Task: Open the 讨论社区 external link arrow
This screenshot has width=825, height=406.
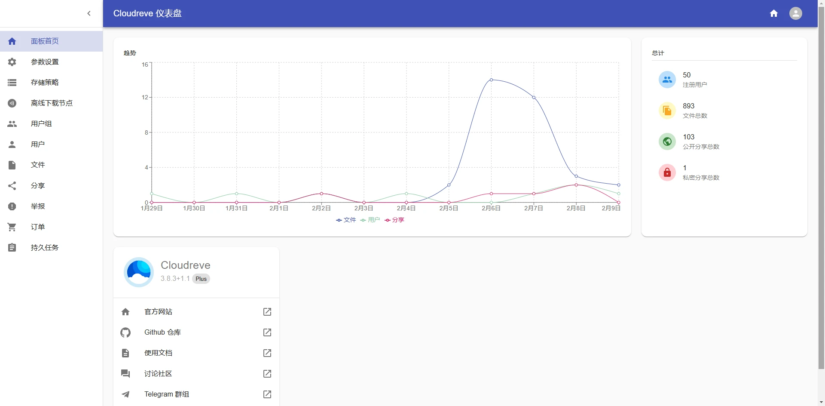Action: coord(267,374)
